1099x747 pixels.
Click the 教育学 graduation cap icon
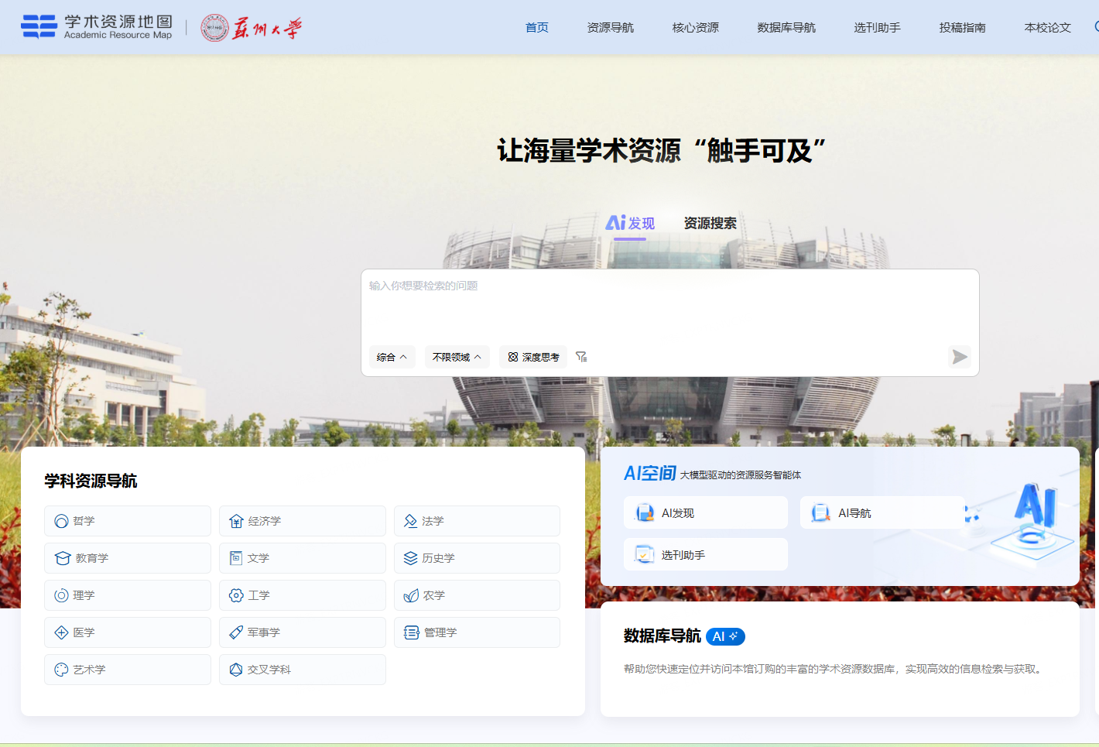coord(63,559)
